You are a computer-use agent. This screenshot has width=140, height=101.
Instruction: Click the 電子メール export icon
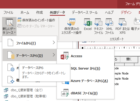137,21
